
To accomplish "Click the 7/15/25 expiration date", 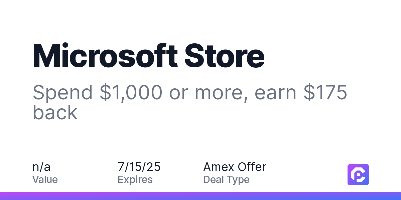I will 139,167.
